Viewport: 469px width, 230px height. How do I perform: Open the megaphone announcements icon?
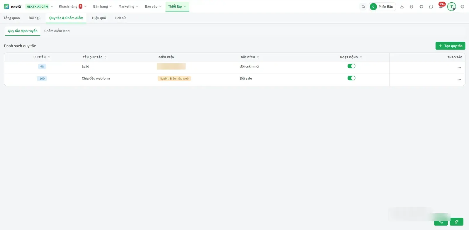click(421, 7)
